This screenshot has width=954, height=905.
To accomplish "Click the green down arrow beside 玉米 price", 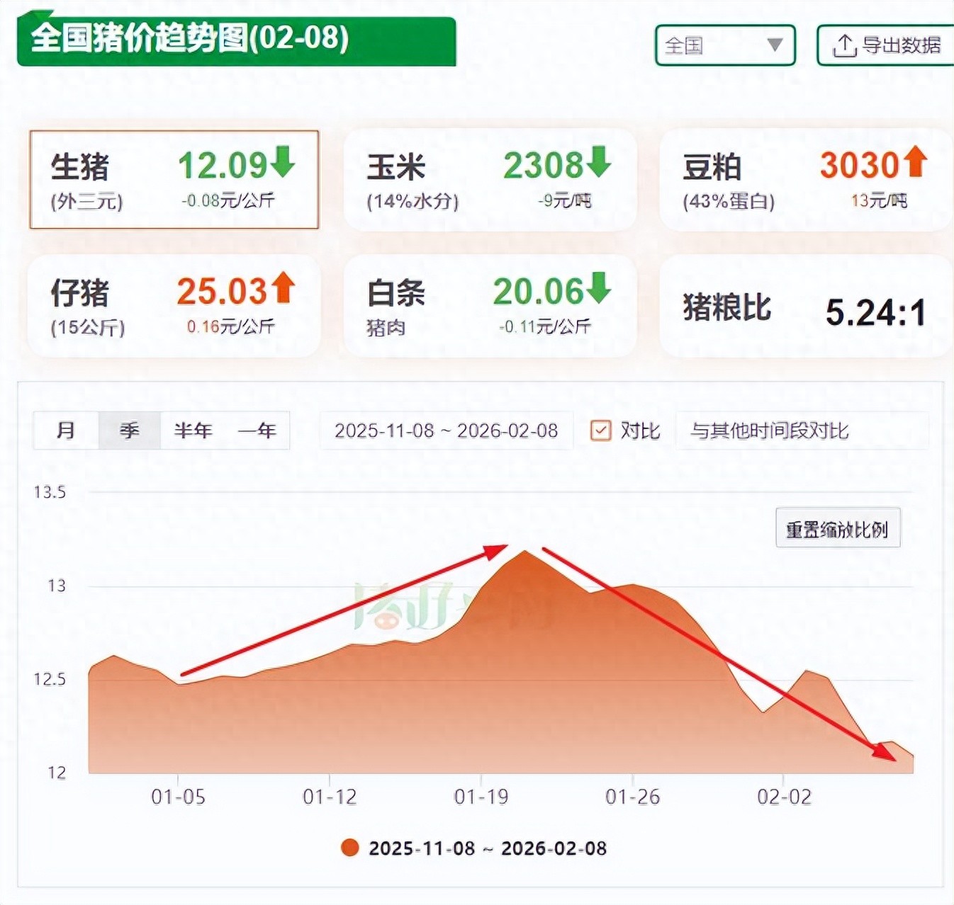I will click(x=598, y=161).
